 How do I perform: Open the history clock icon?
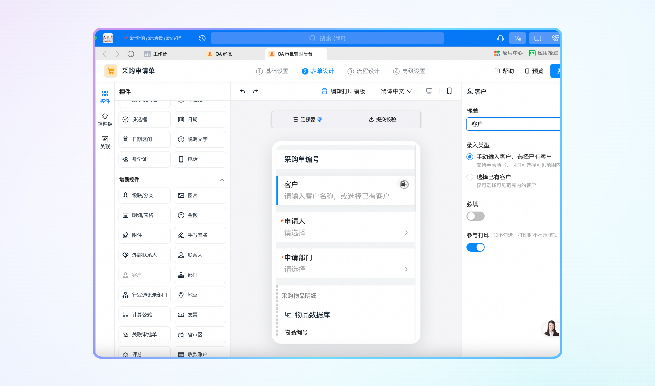point(202,38)
